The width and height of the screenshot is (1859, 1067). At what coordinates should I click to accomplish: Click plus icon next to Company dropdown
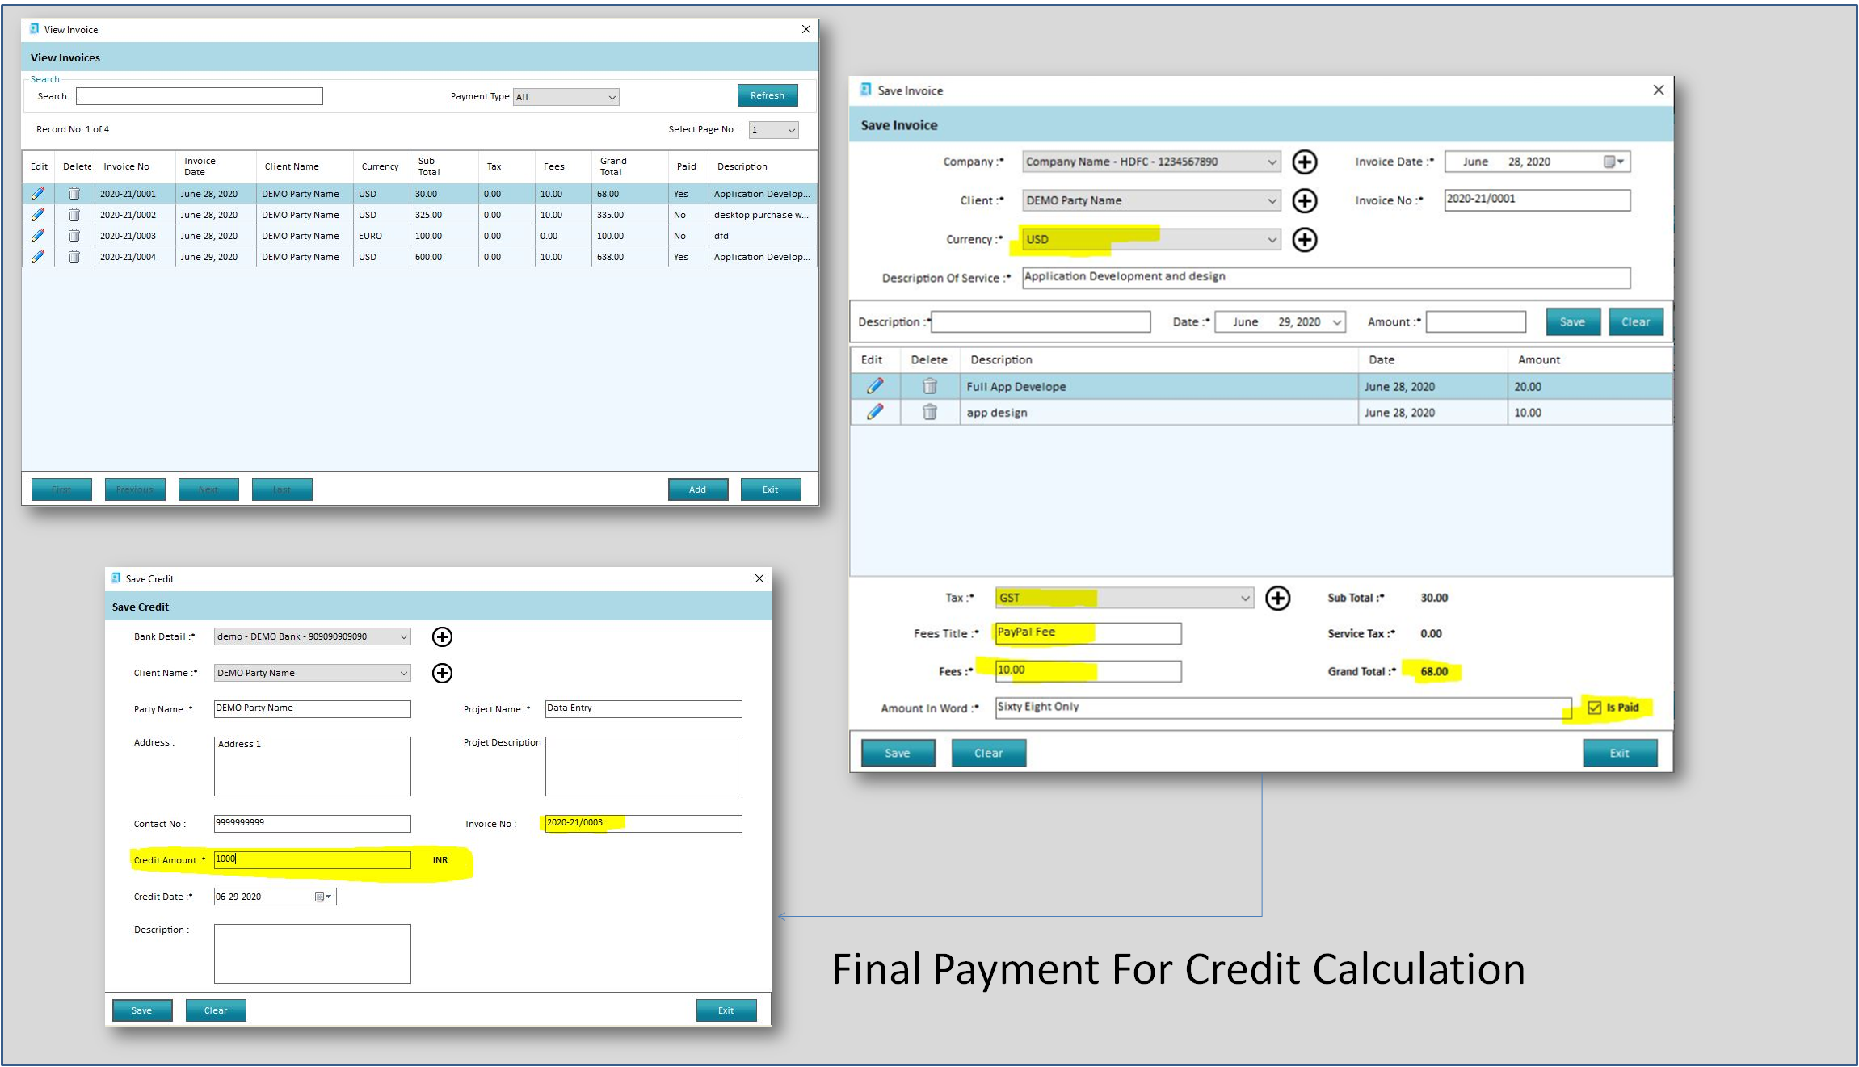1304,162
